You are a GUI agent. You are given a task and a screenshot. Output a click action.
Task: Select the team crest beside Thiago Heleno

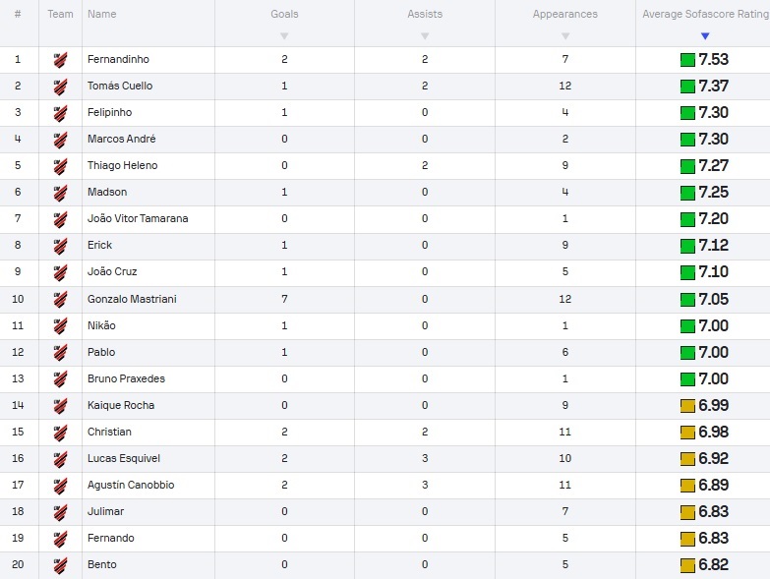tap(60, 166)
